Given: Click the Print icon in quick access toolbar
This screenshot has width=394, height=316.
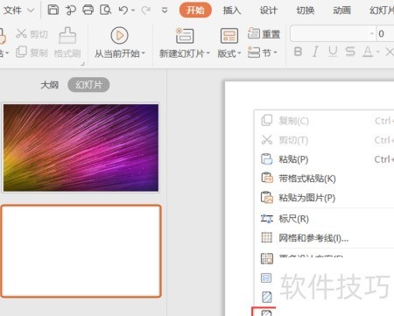Looking at the screenshot, I should (88, 10).
